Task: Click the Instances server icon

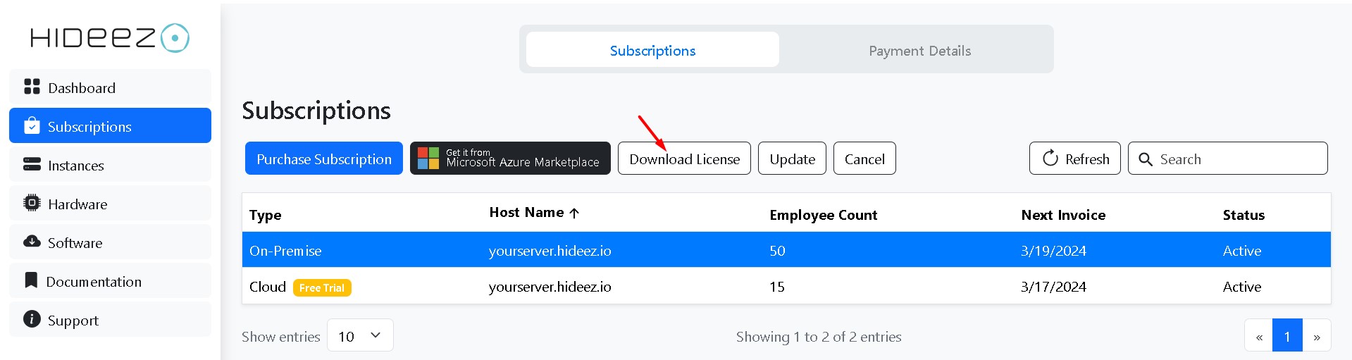Action: click(x=32, y=164)
